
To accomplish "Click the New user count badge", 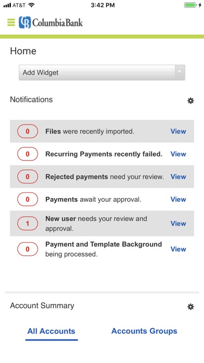I will [28, 223].
